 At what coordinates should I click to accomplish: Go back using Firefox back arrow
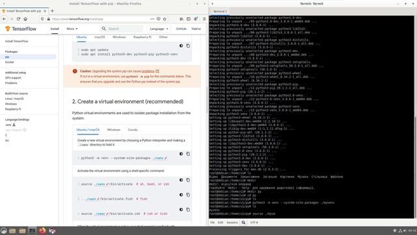tap(5, 19)
